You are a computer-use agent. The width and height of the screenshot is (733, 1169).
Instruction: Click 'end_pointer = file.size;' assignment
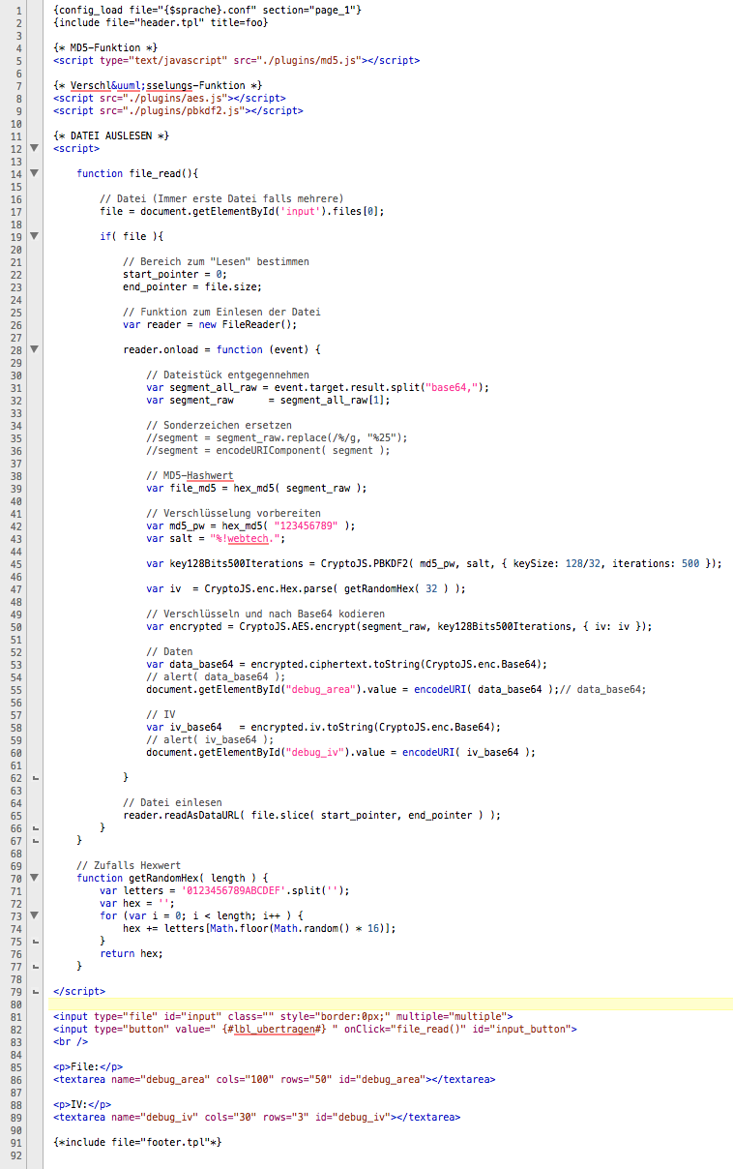[191, 286]
